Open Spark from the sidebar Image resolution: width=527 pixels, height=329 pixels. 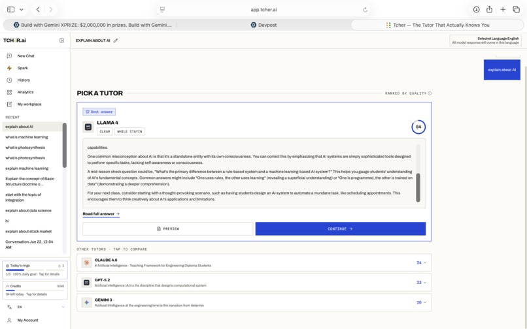click(x=22, y=68)
